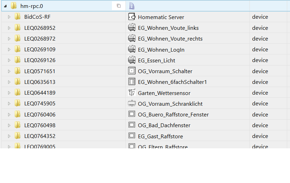290x183 pixels.
Task: Collapse the hm-rpc.0 tree node
Action: point(5,6)
